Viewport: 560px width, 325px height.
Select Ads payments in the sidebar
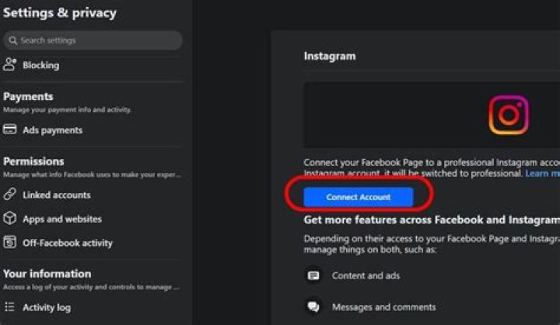(52, 130)
